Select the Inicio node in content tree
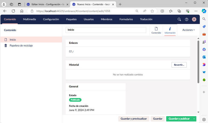 click(x=13, y=40)
